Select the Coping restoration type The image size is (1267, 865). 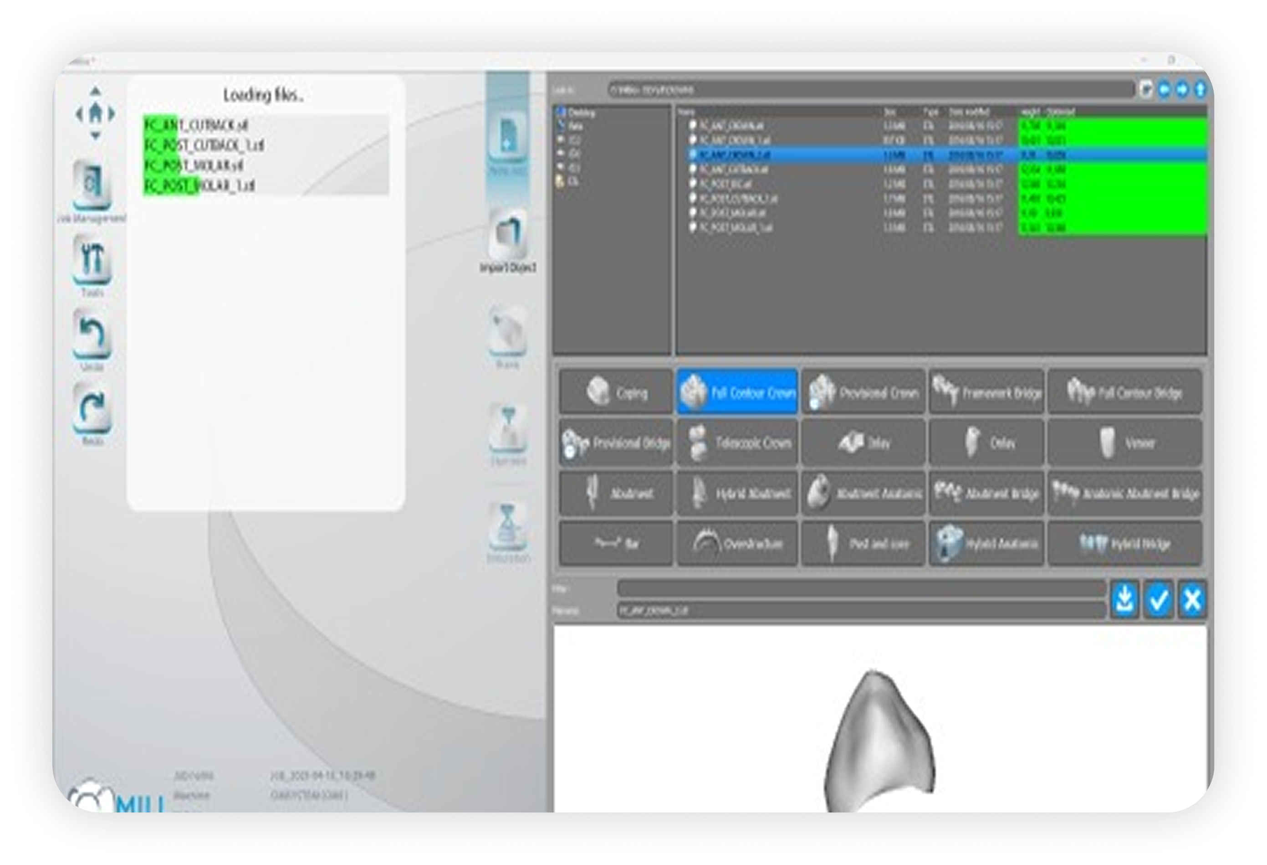coord(615,392)
